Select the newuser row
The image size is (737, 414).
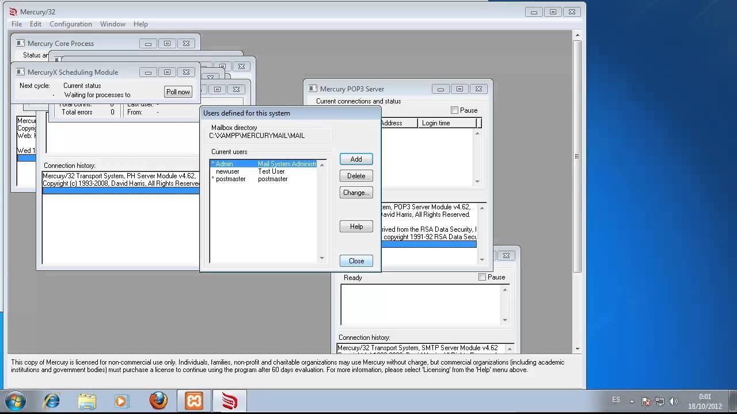(264, 171)
